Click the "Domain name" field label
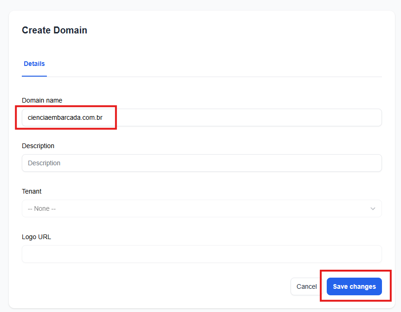 (42, 100)
